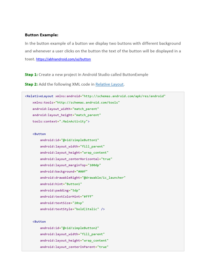Image resolution: width=206 pixels, height=275 pixels.
Task: Click the tools:context ".MainActivity" line
Action: click(61, 121)
